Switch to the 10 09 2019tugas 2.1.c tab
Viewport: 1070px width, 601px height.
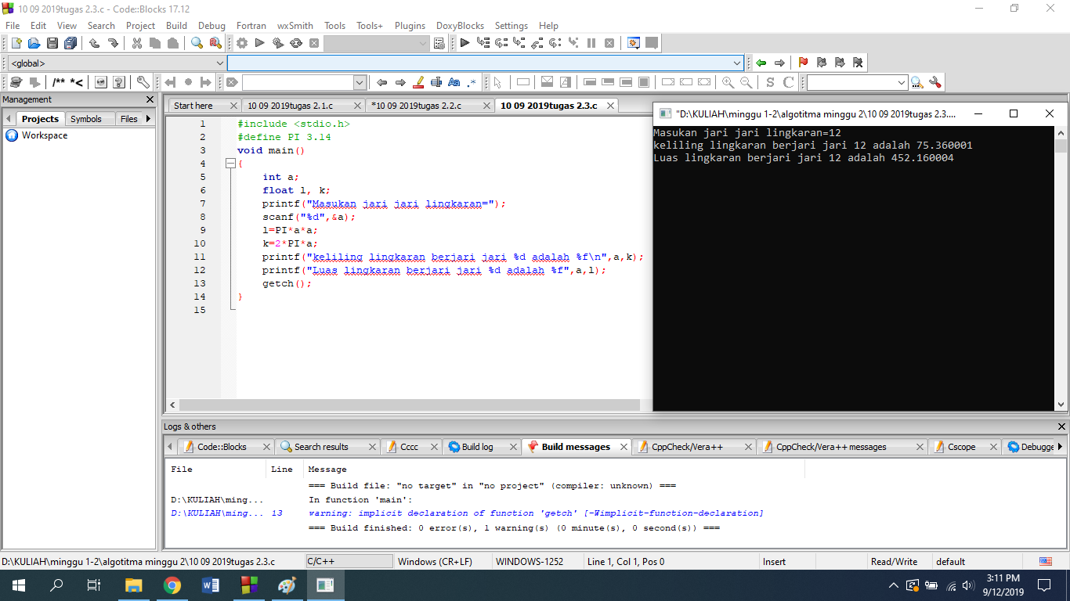point(290,106)
